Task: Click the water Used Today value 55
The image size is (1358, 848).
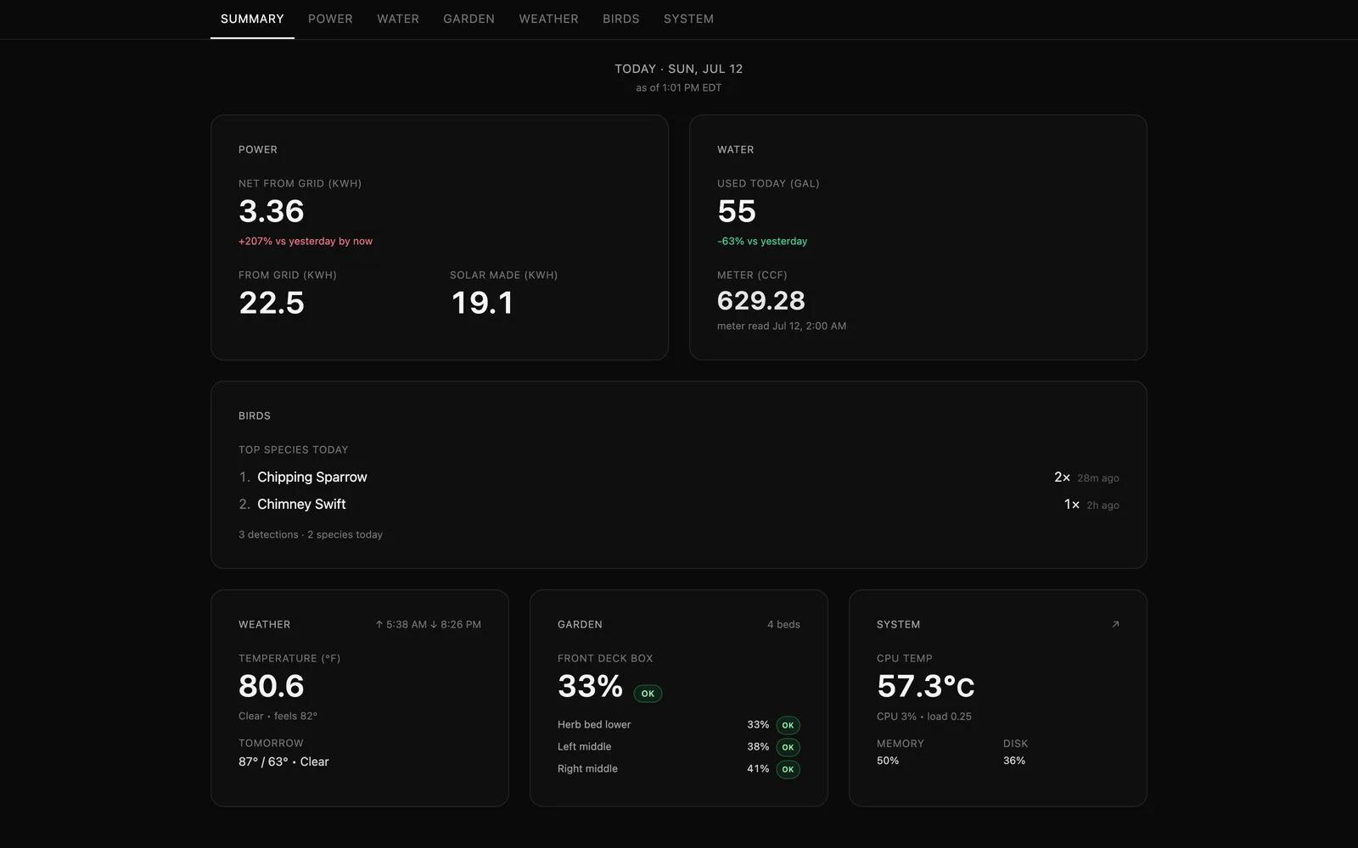Action: pos(737,211)
